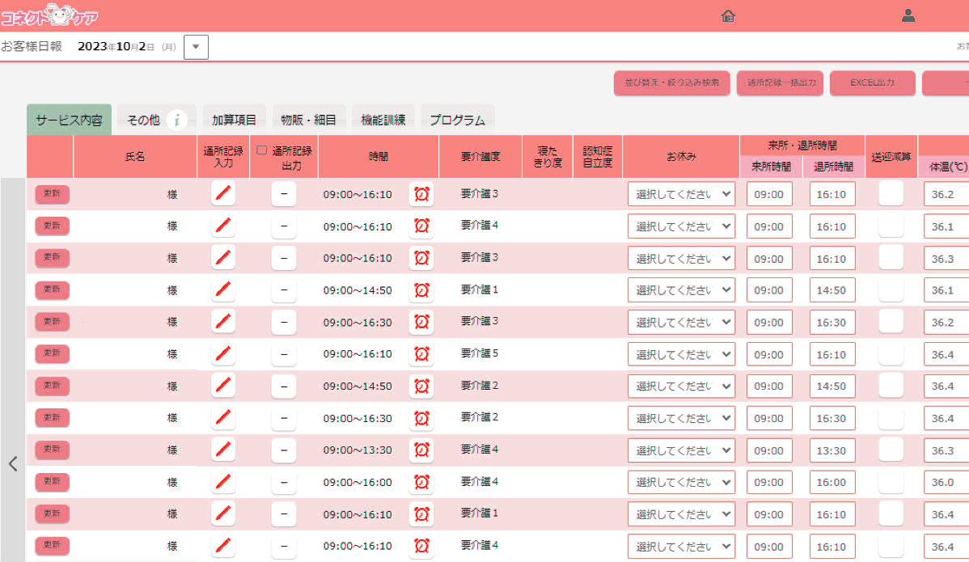This screenshot has width=969, height=562.
Task: Open the date dropdown next to 2023年10月2日
Action: pyautogui.click(x=196, y=47)
